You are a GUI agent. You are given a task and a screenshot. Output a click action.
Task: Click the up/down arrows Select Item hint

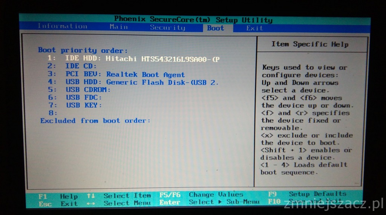119,196
